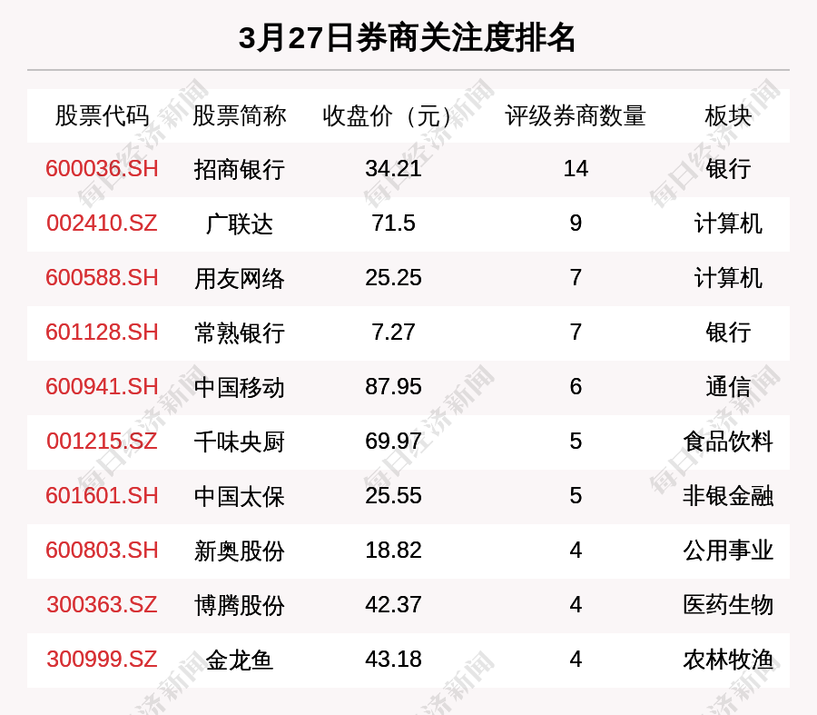Image resolution: width=817 pixels, height=715 pixels.
Task: Click the 公用事业 sector cell
Action: [728, 551]
